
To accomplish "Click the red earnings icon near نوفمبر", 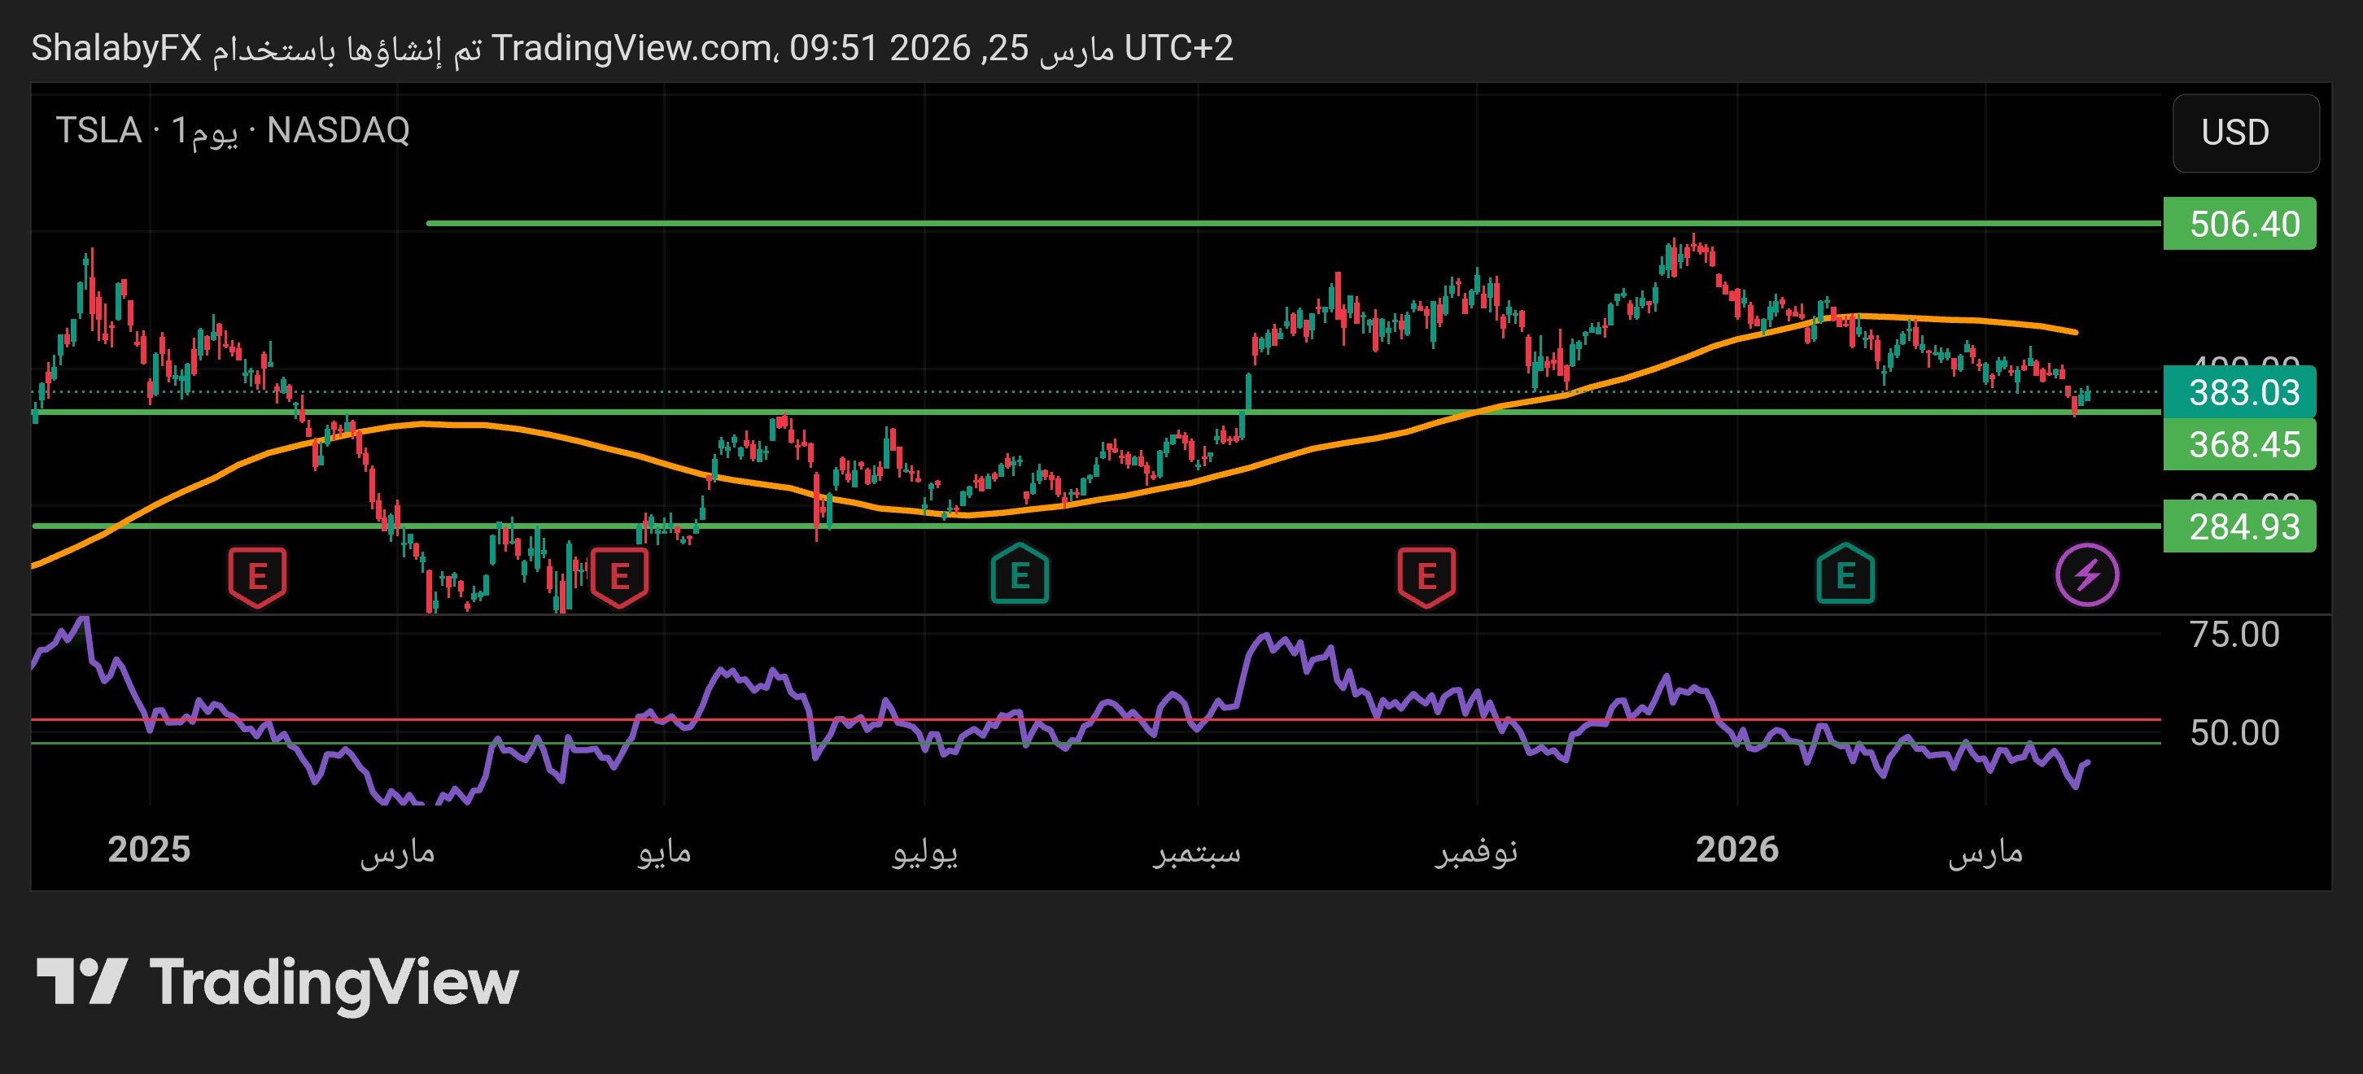I will (1426, 576).
